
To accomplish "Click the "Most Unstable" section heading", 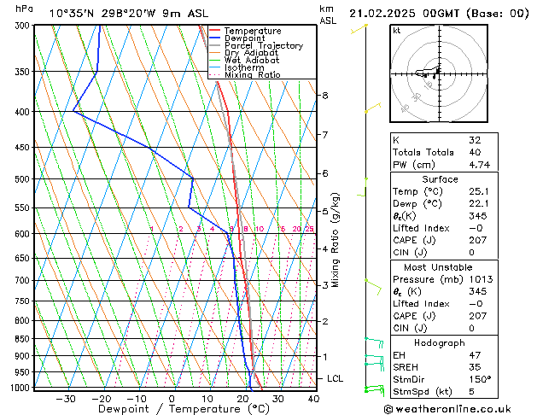I will (x=438, y=267).
